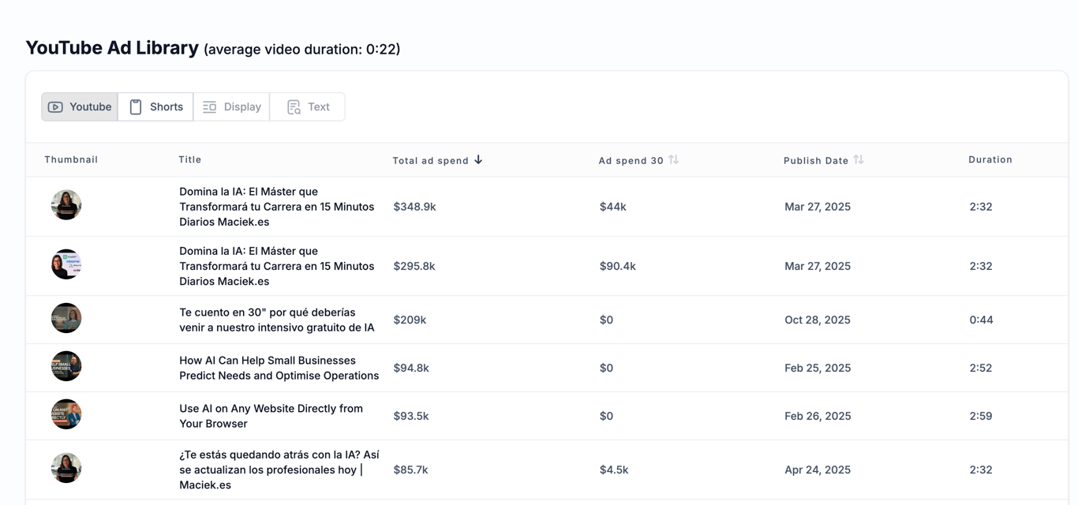Toggle sort on Ad spend 30 column
Screen dimensions: 1078x505
673,160
